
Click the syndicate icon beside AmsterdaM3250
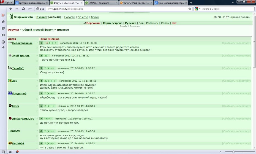[x=10, y=118]
